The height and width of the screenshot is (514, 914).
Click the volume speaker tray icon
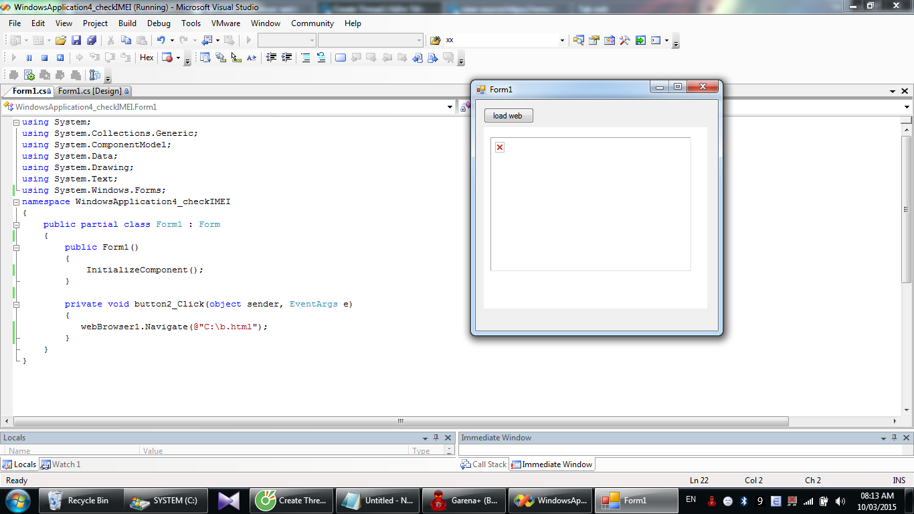coord(839,501)
